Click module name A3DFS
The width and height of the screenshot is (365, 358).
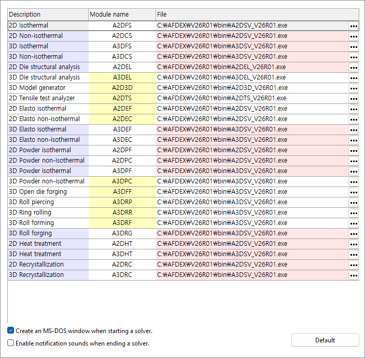122,46
